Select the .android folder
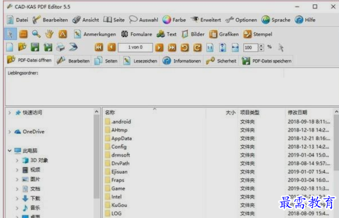This screenshot has width=339, height=218. pyautogui.click(x=118, y=121)
